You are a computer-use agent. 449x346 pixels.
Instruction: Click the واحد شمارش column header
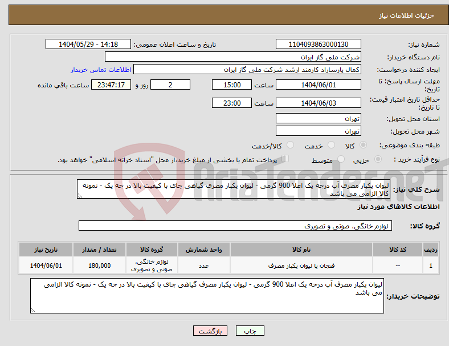[203, 250]
